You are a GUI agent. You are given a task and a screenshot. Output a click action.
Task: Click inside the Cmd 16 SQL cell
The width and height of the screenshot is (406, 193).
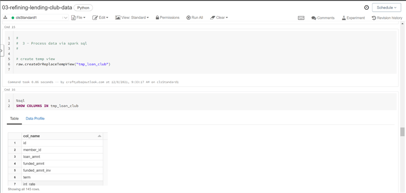coord(201,102)
